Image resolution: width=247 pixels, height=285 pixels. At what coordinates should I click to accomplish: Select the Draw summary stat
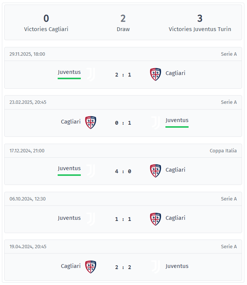point(123,23)
